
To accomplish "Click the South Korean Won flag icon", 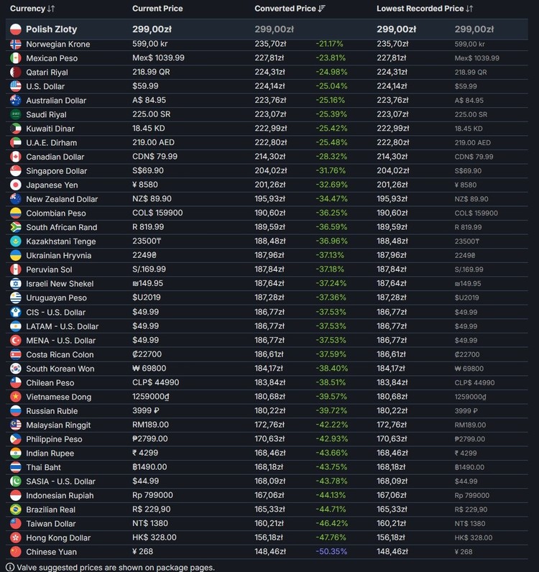I will pos(16,369).
